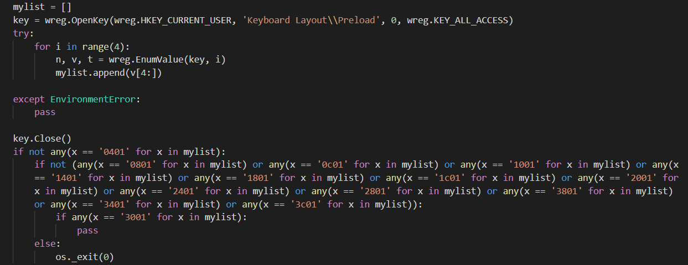Click the 'Keyboard Layout\\Preload' string
The image size is (688, 265).
pos(313,20)
